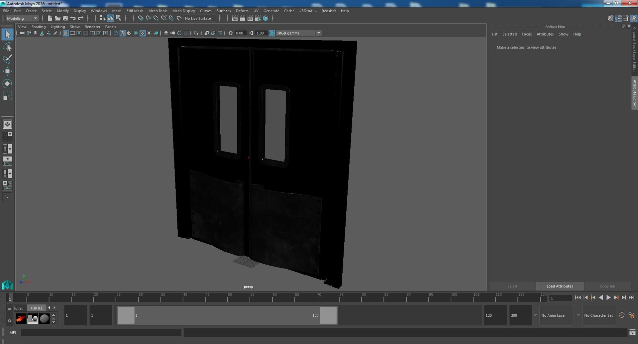Select by component type mode

pos(118,18)
